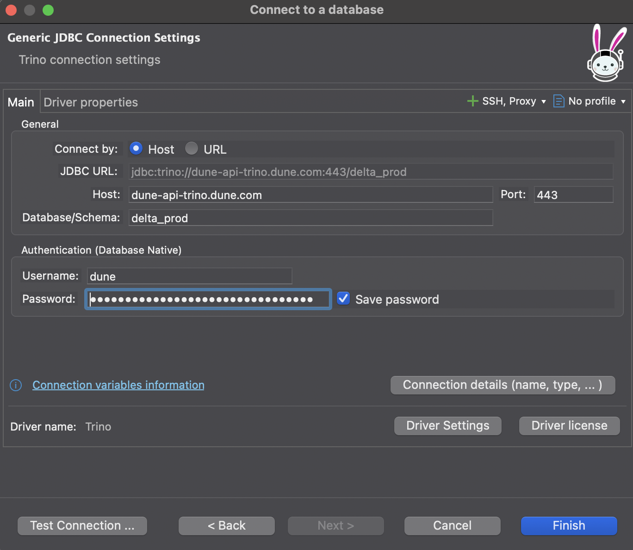The image size is (633, 550).
Task: Click the info icon beside connection variables
Action: click(16, 385)
